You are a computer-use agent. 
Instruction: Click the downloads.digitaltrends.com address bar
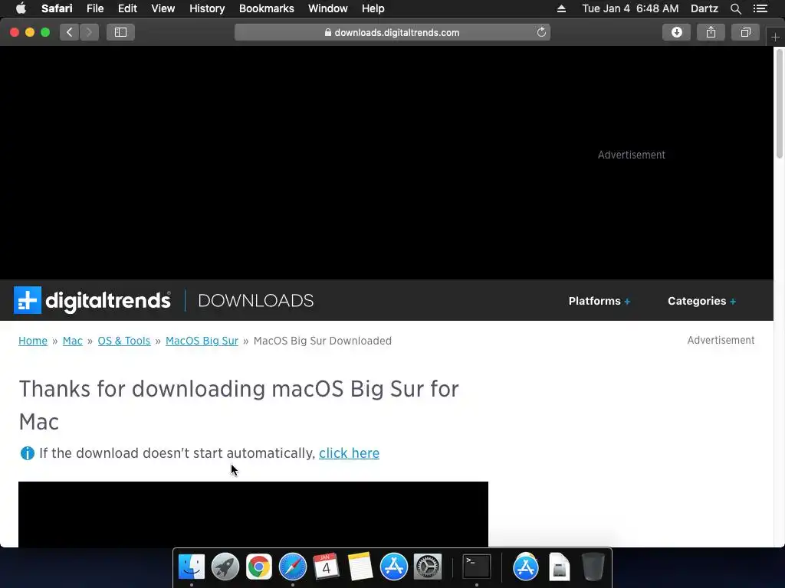click(x=392, y=32)
